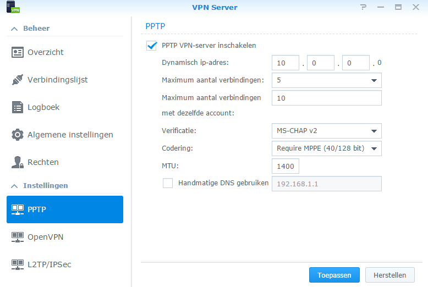428x287 pixels.
Task: Open the Overzicht page icon
Action: coord(18,52)
